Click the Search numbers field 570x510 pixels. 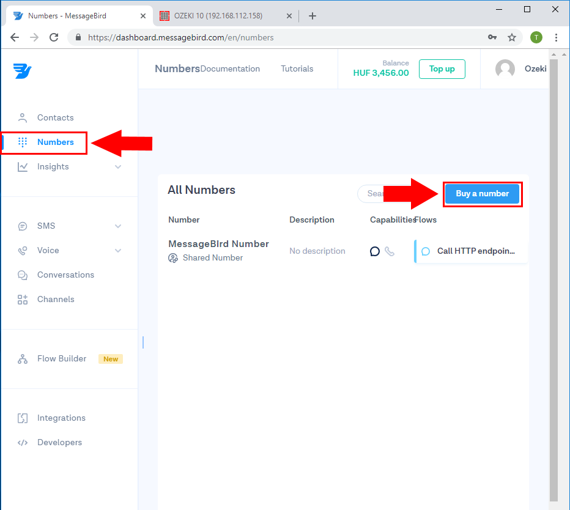click(371, 194)
